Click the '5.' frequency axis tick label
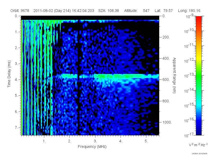This screenshot has height=159, width=212. (x=146, y=141)
